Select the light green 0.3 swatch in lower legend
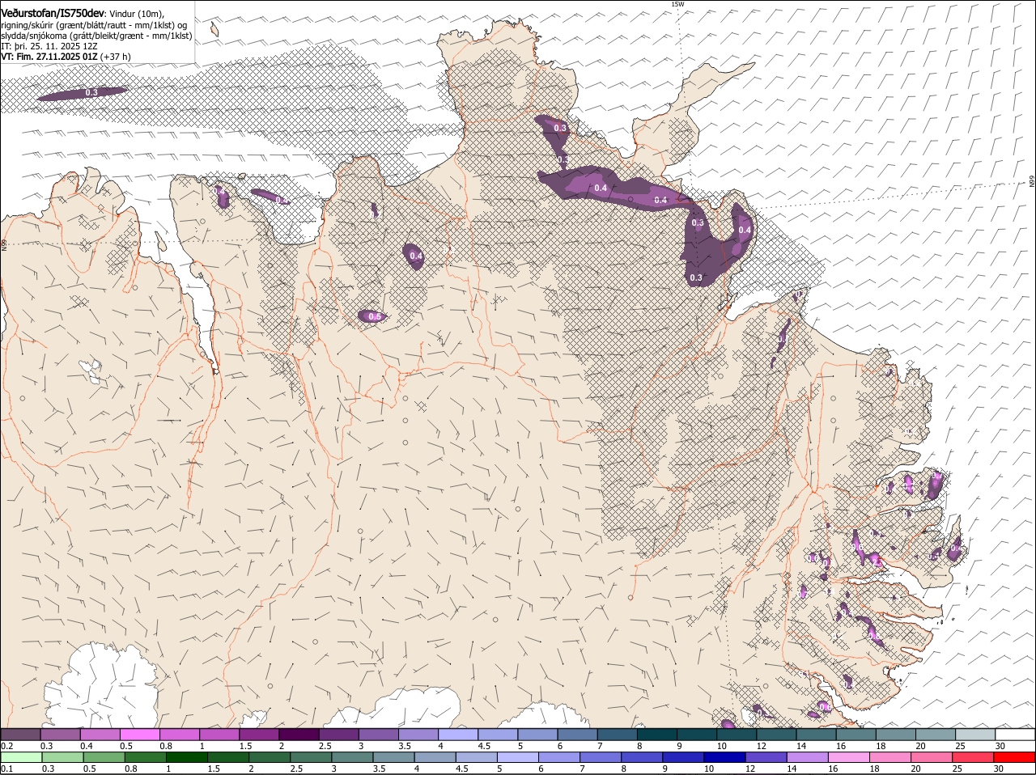This screenshot has width=1036, height=775. (x=62, y=757)
